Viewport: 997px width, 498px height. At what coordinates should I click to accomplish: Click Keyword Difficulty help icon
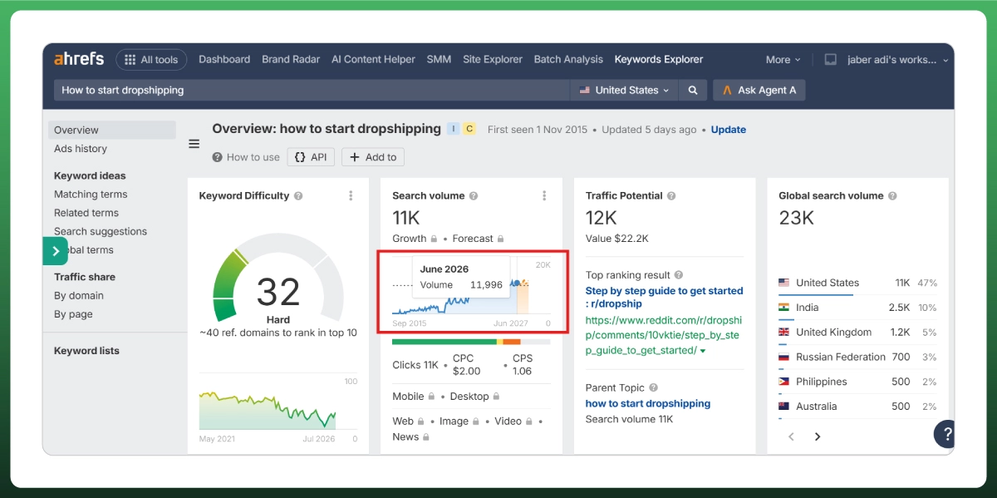(x=298, y=196)
